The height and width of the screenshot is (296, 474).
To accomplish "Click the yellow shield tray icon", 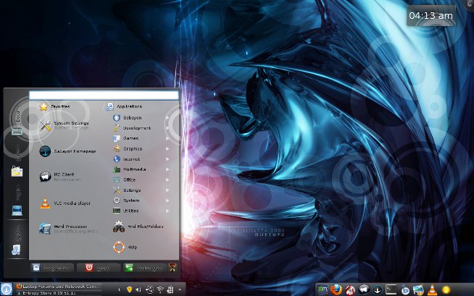I will tap(130, 289).
